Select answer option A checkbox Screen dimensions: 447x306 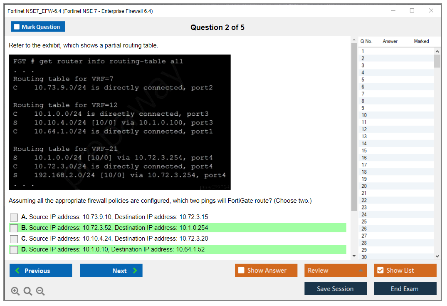pos(14,217)
